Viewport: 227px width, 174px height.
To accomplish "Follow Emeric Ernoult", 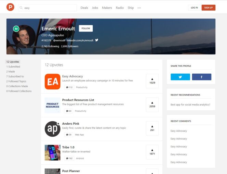I will [x=86, y=28].
